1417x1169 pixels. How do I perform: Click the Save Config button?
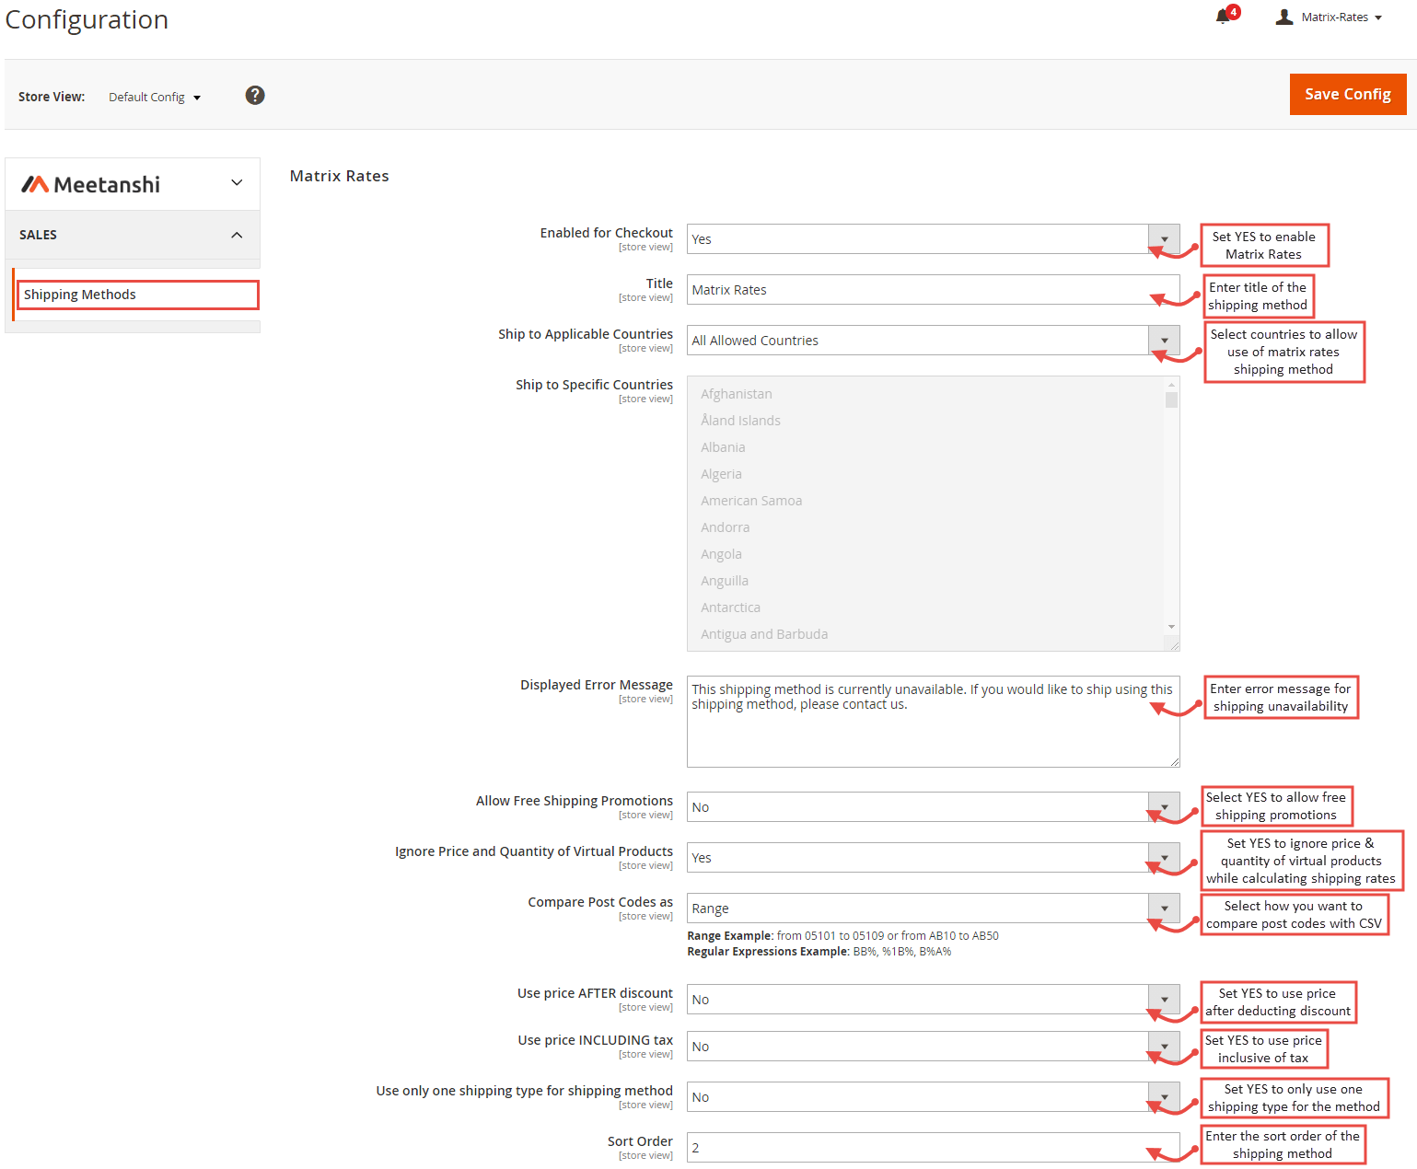(1348, 94)
